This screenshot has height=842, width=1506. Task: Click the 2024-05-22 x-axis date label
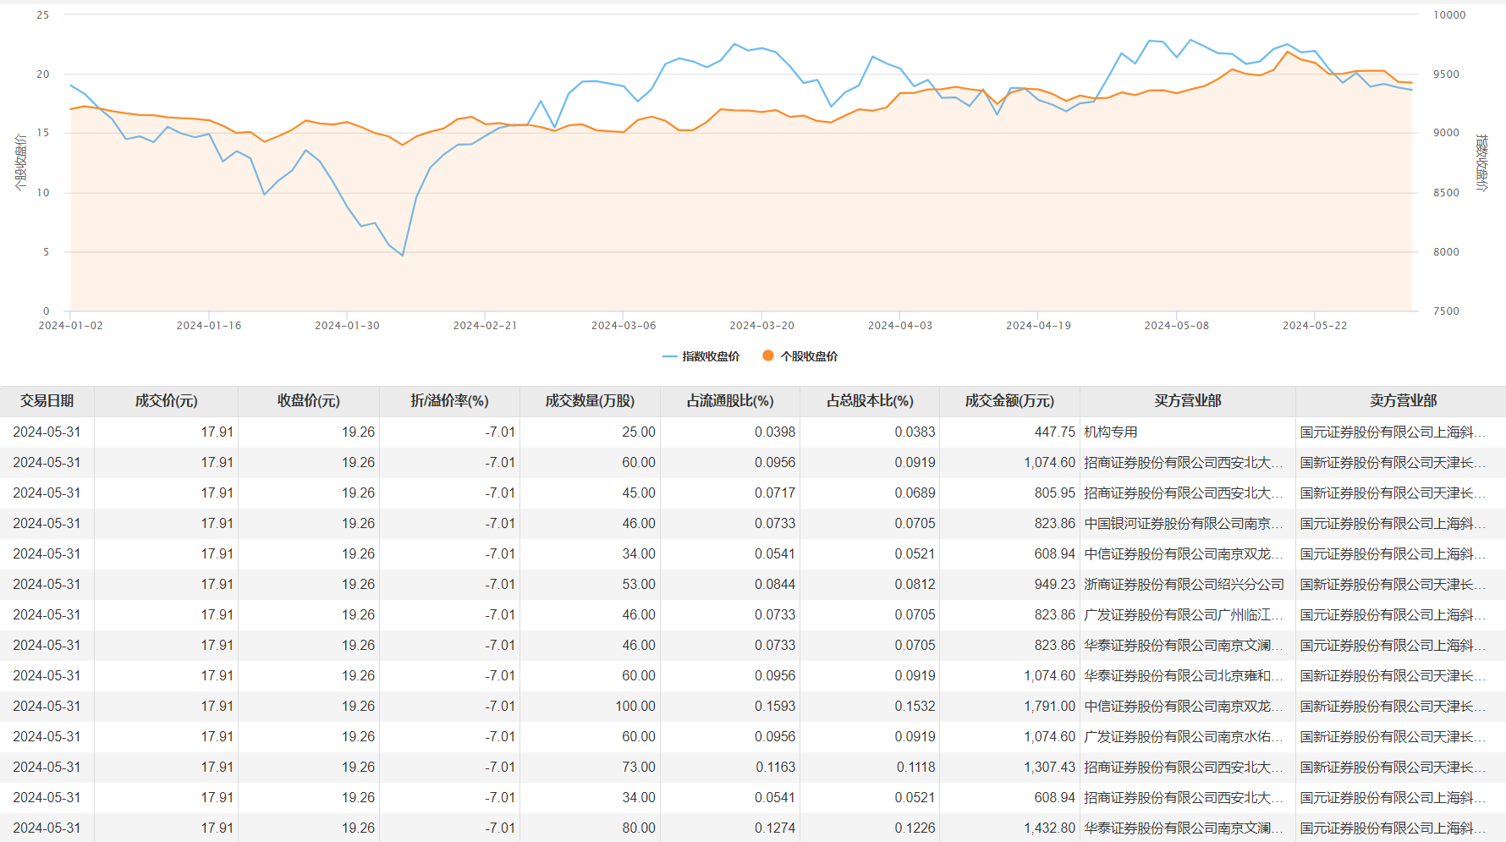click(1315, 326)
